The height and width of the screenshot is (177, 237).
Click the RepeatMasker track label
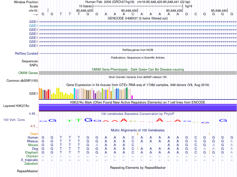pos(27,171)
